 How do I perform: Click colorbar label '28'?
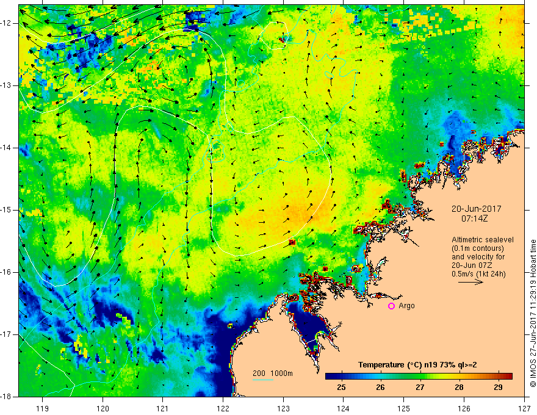tap(459, 388)
